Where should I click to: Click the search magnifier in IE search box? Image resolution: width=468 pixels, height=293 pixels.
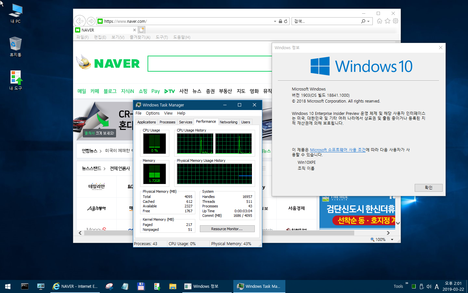click(363, 21)
